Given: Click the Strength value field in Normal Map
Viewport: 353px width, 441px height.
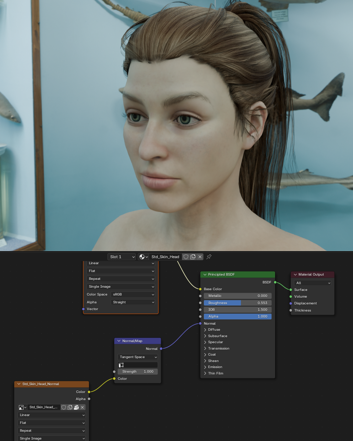Looking at the screenshot, I should pos(138,372).
